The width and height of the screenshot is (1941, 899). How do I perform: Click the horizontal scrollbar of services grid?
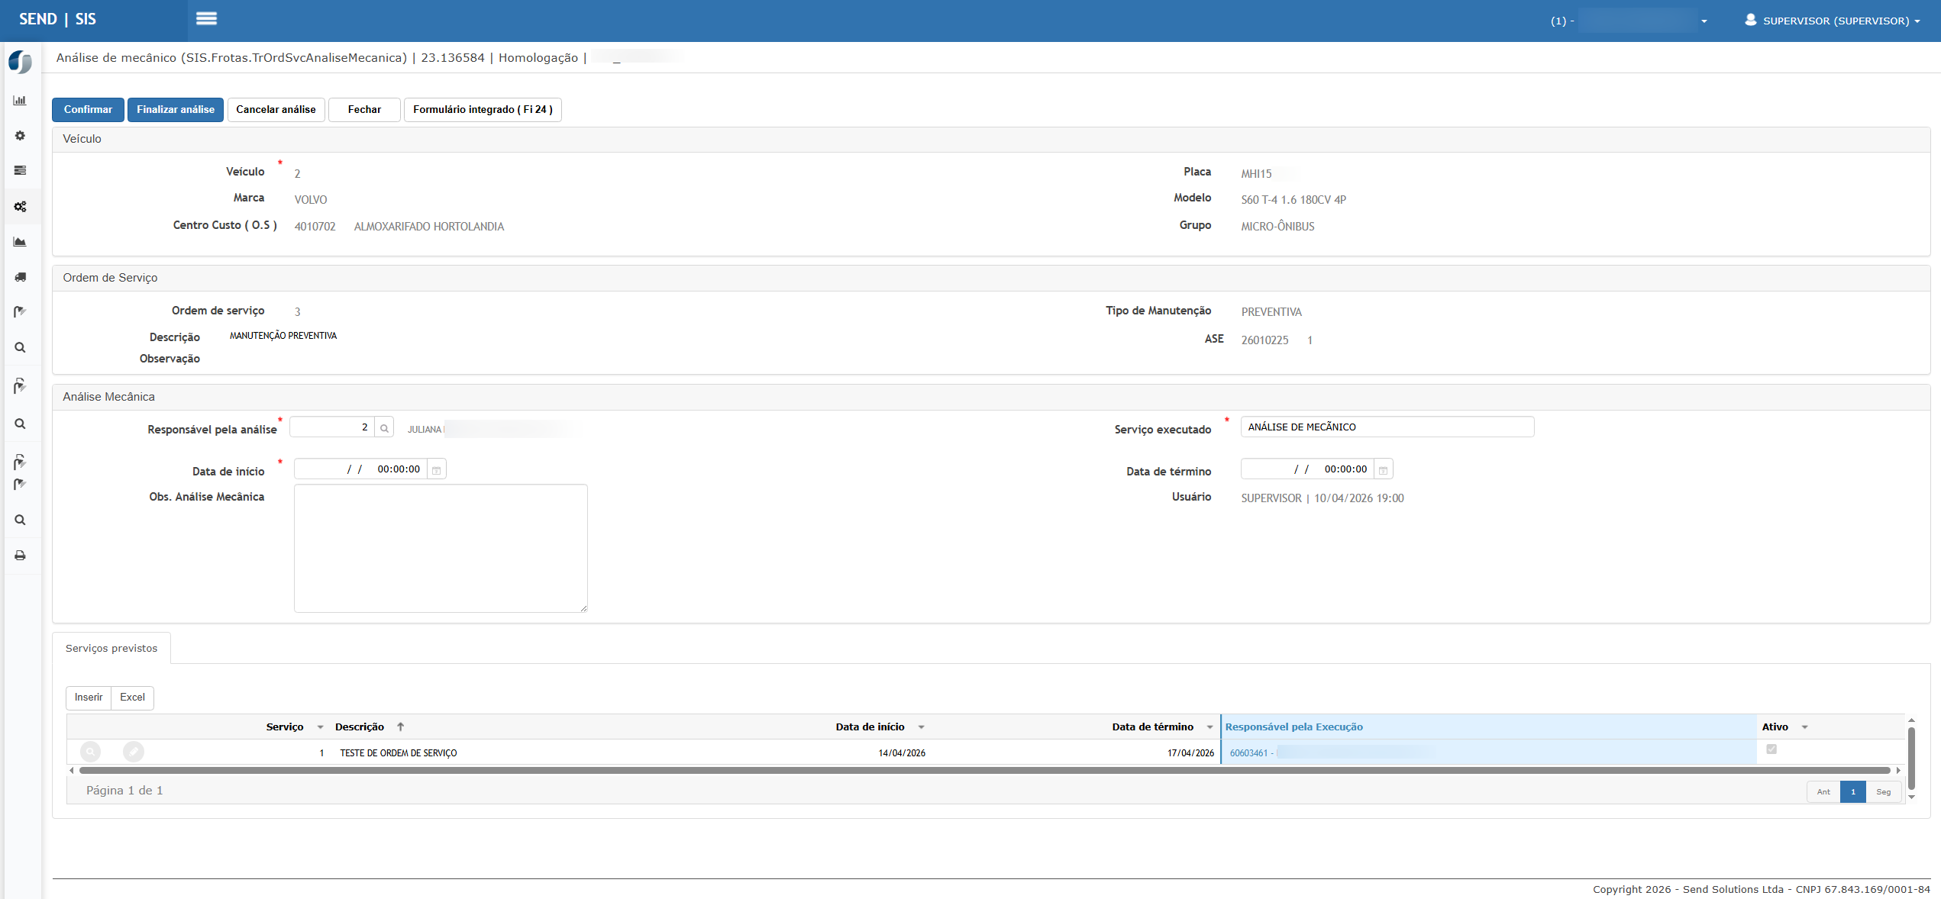pyautogui.click(x=983, y=771)
